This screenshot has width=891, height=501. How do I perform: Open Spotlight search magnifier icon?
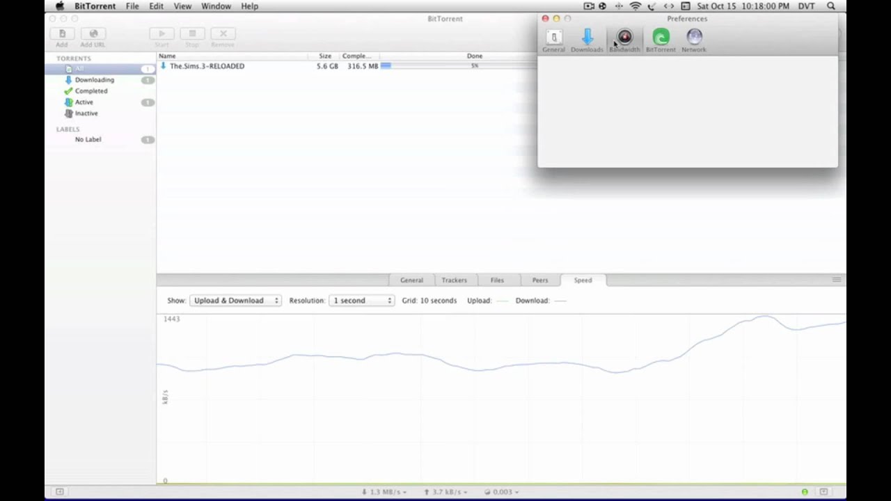(831, 6)
